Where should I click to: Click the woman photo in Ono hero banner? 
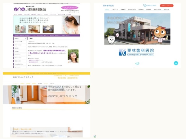[x=71, y=25]
